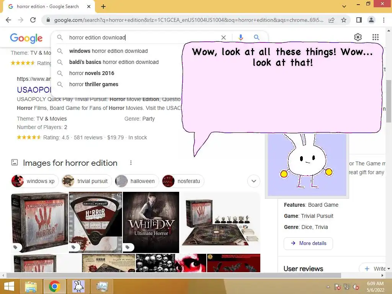Screen dimensions: 392x294
Task: Click the horizontal scrollbar at page bottom
Action: (x=174, y=276)
